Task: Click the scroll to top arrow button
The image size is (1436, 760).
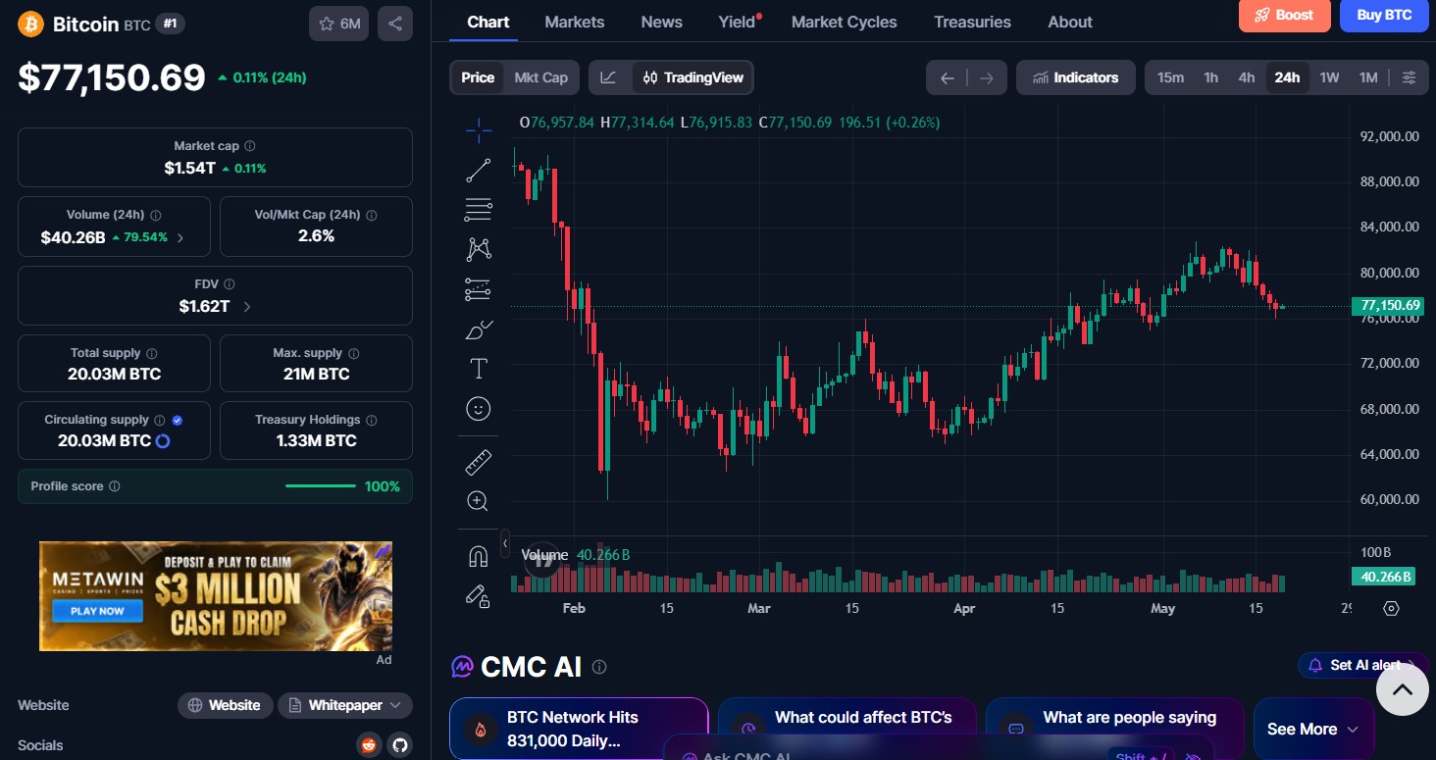Action: click(x=1403, y=689)
